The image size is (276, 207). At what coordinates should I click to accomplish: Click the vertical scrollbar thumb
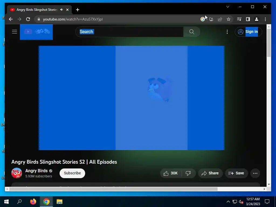point(269,43)
